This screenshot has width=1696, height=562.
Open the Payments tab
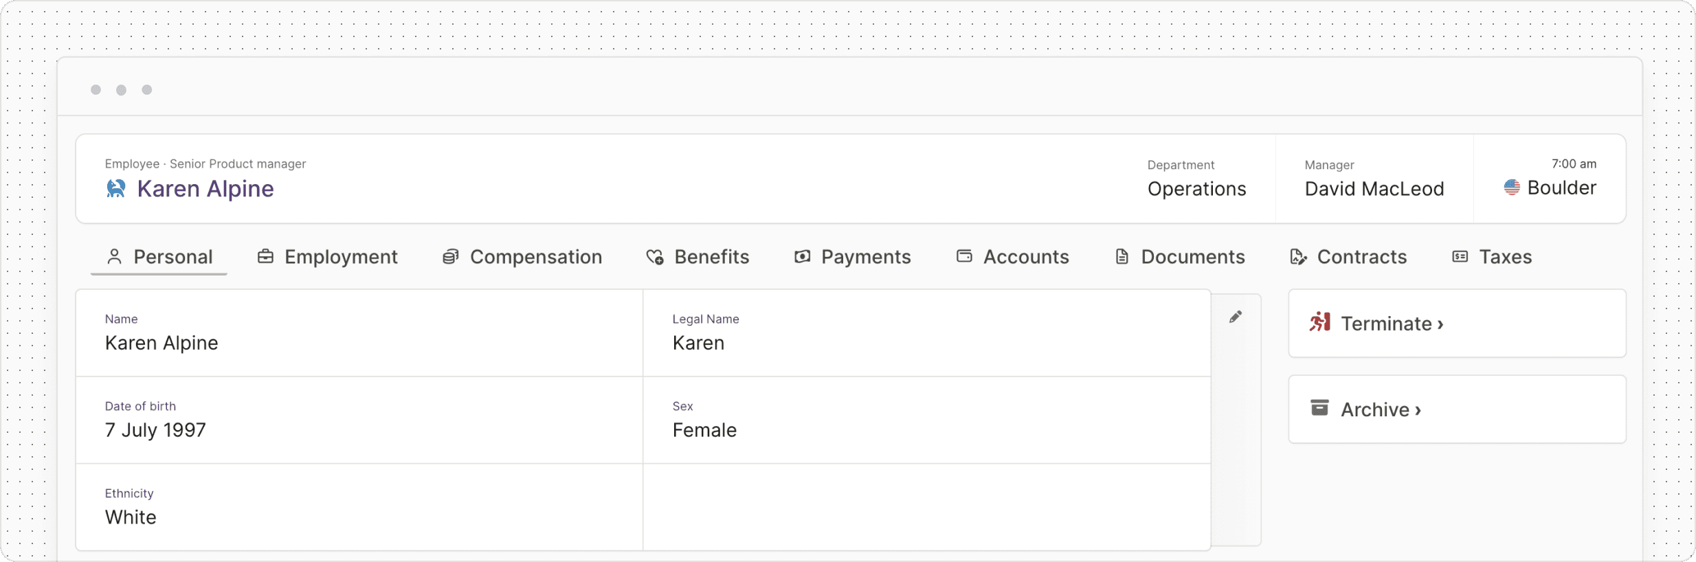852,257
